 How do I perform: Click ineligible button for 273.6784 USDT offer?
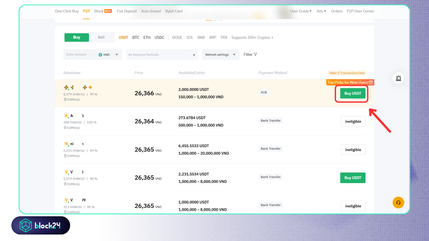coord(353,122)
